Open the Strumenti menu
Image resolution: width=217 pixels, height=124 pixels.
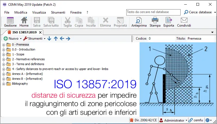(x=58, y=12)
